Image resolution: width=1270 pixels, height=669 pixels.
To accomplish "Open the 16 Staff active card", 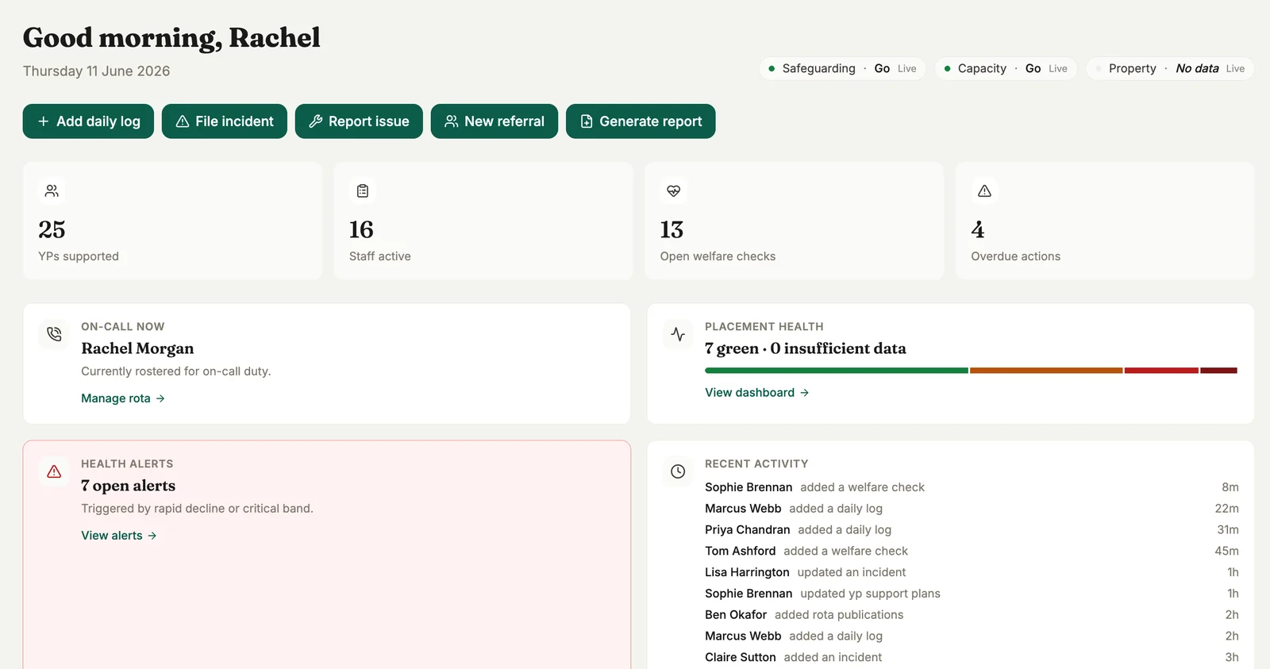I will (x=483, y=221).
